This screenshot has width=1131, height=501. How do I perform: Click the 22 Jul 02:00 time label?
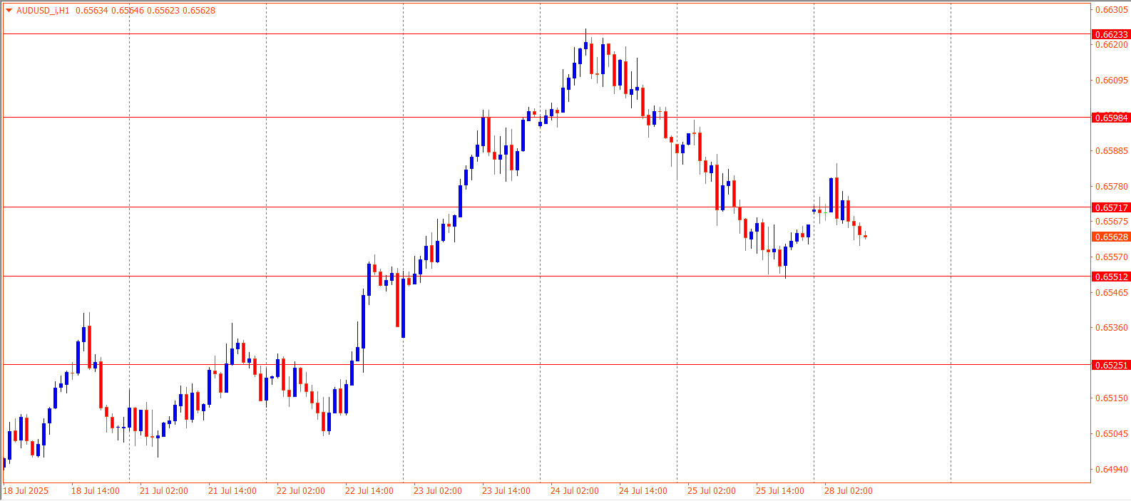[301, 491]
